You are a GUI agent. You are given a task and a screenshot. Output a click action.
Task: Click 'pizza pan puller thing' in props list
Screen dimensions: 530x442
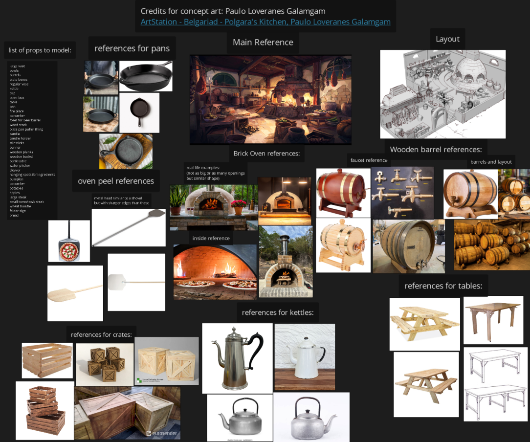(26, 130)
